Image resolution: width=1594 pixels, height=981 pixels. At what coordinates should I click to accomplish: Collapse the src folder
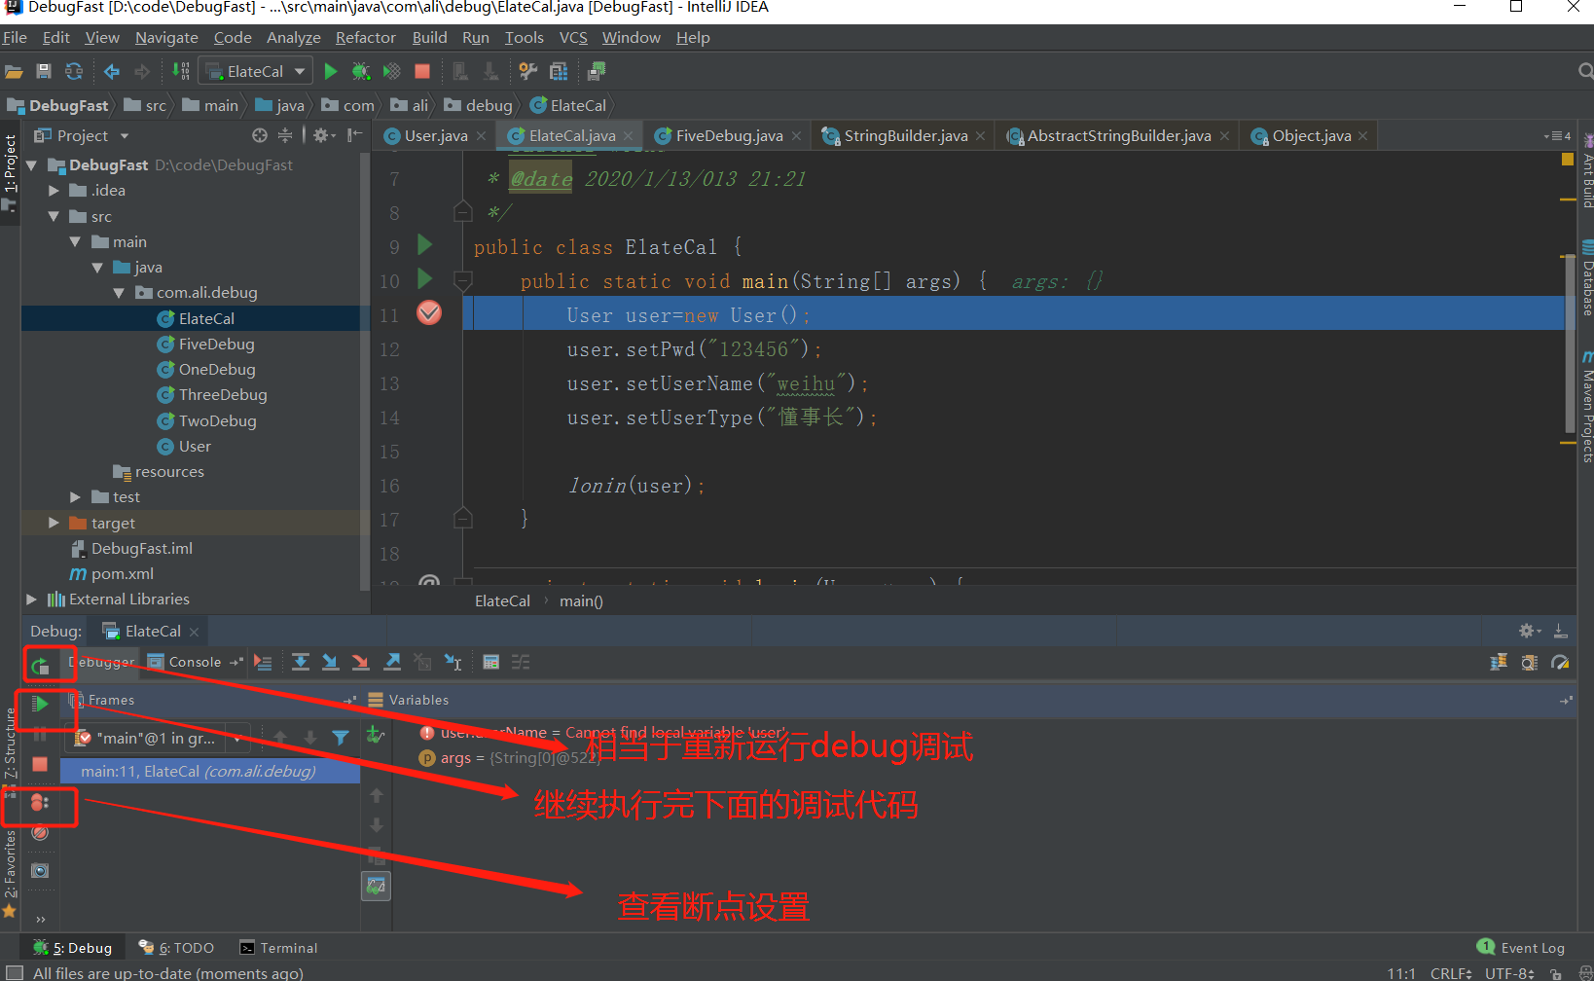pos(54,216)
